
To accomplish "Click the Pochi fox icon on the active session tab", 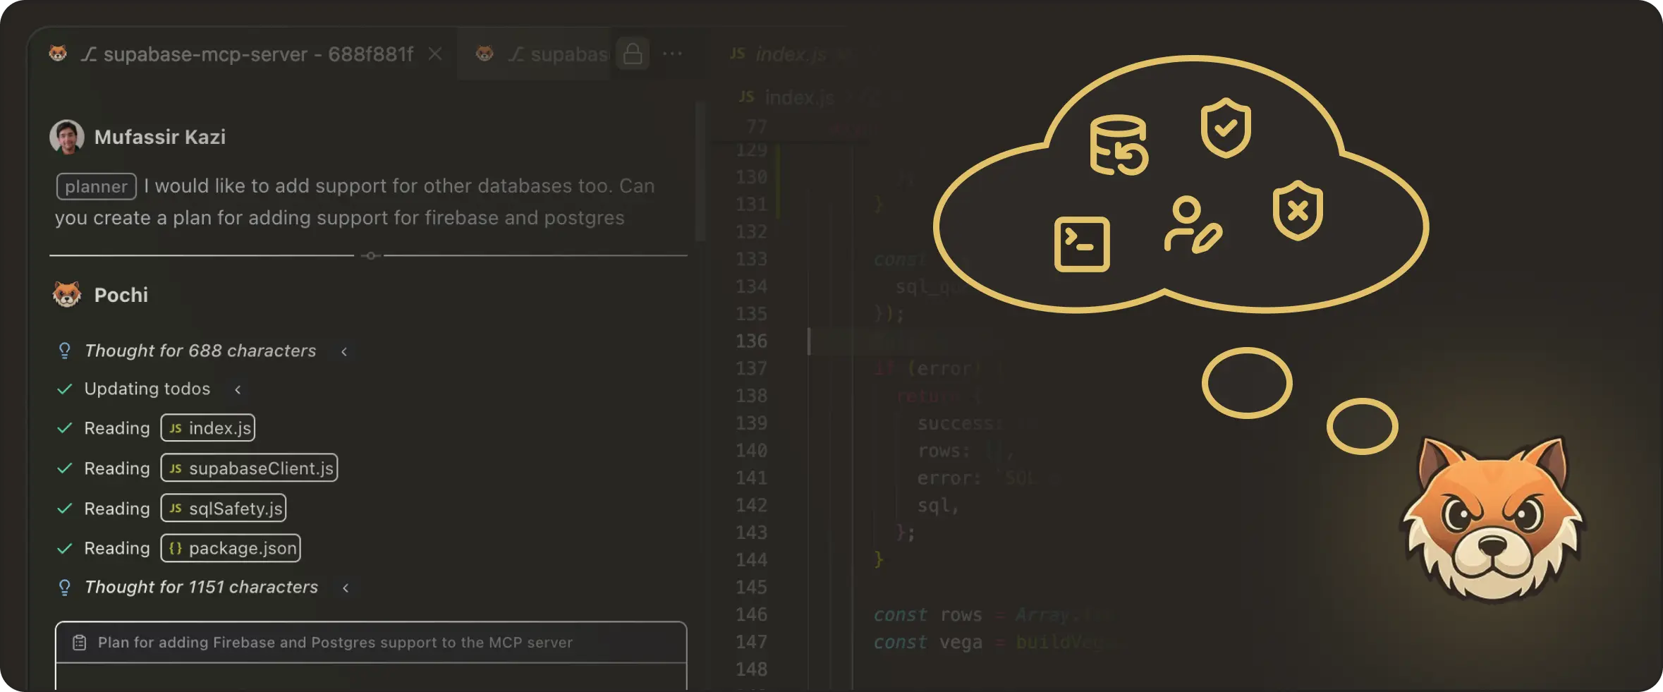I will point(59,54).
